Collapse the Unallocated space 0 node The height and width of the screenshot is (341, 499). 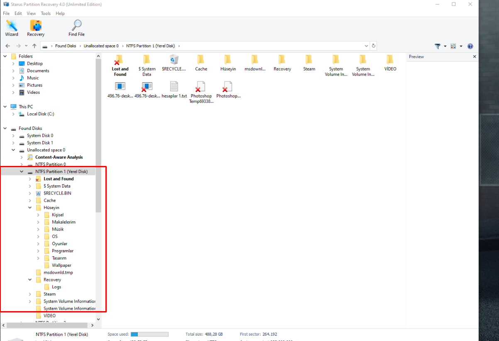(x=13, y=150)
